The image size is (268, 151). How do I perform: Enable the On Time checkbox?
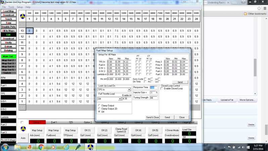(x=145, y=82)
